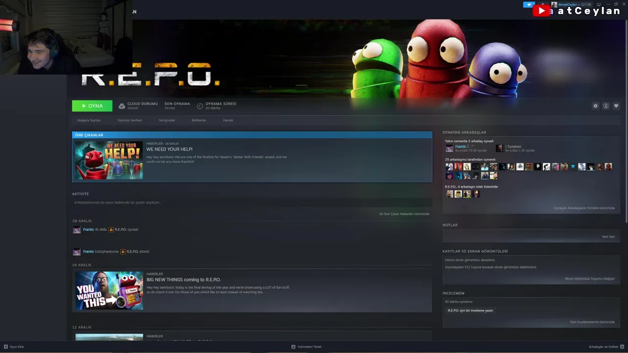Click Ekran Görüntüsü Tuşunu Değiştir link
This screenshot has width=628, height=353.
590,278
